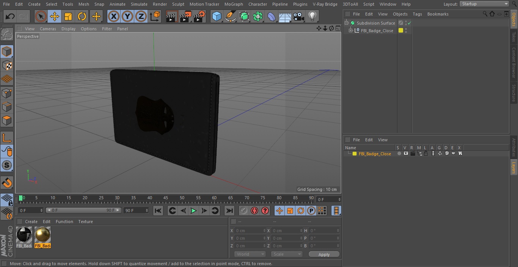Open the Array modeling objects icon
The height and width of the screenshot is (267, 518).
[x=258, y=16]
